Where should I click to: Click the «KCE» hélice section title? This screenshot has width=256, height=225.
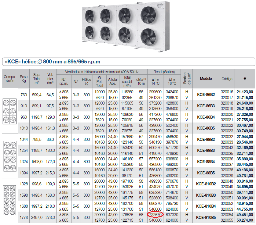[x=53, y=62]
